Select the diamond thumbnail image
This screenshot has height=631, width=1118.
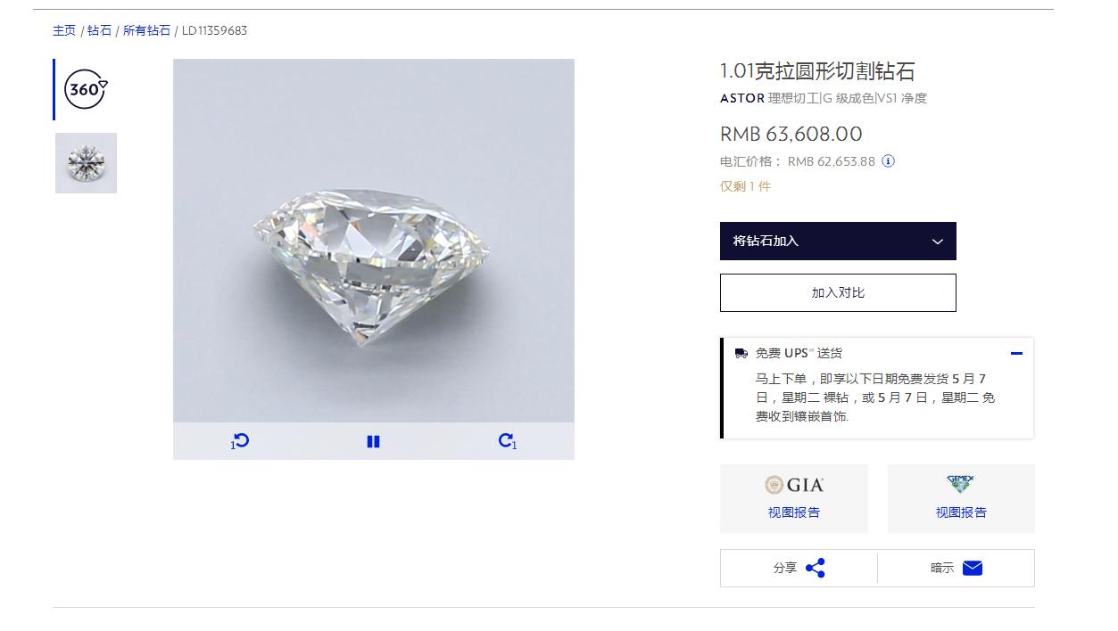pos(86,162)
